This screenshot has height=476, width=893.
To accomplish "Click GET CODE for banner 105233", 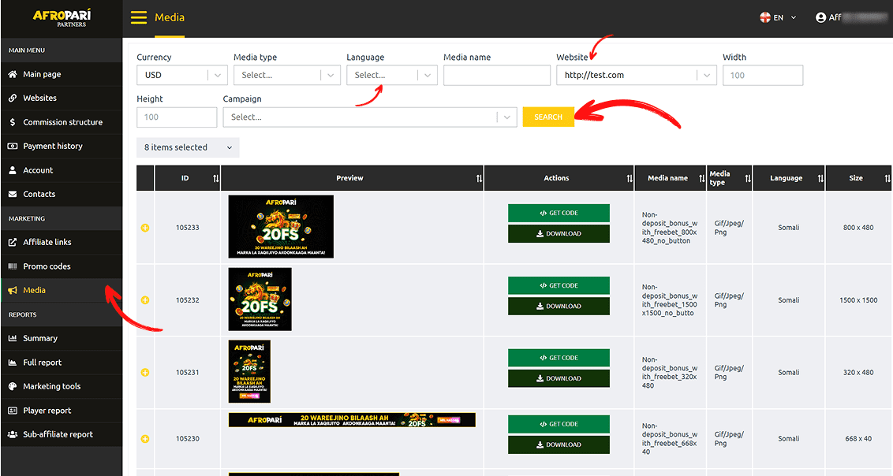I will [x=559, y=213].
